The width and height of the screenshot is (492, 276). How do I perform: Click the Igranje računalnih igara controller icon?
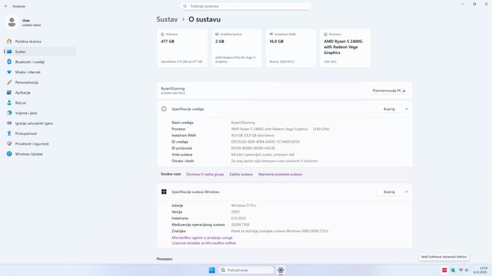9,123
